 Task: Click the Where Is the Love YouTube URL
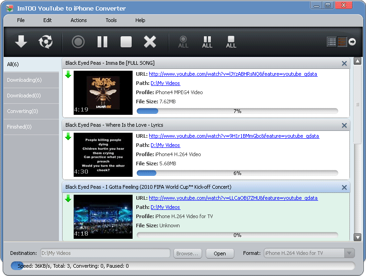(x=233, y=136)
